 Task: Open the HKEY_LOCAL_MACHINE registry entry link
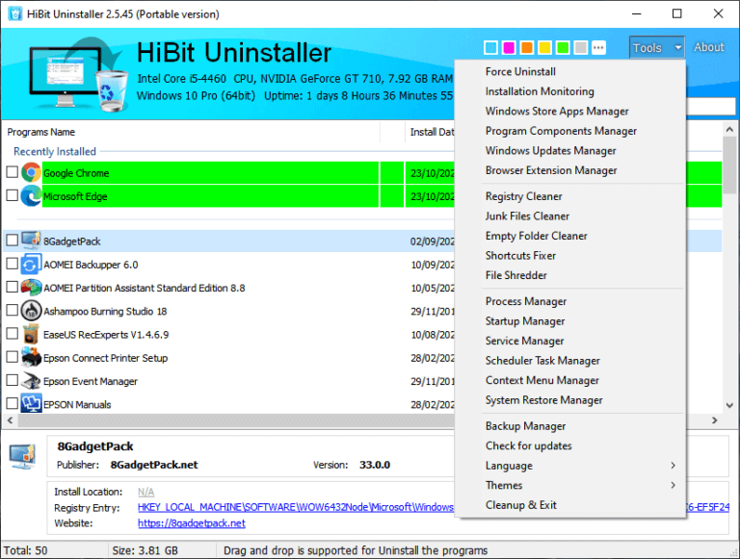[x=296, y=508]
